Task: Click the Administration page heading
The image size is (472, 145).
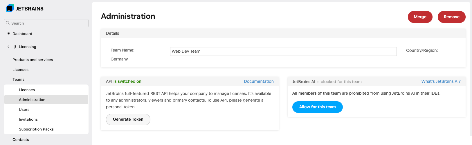Action: 128,16
